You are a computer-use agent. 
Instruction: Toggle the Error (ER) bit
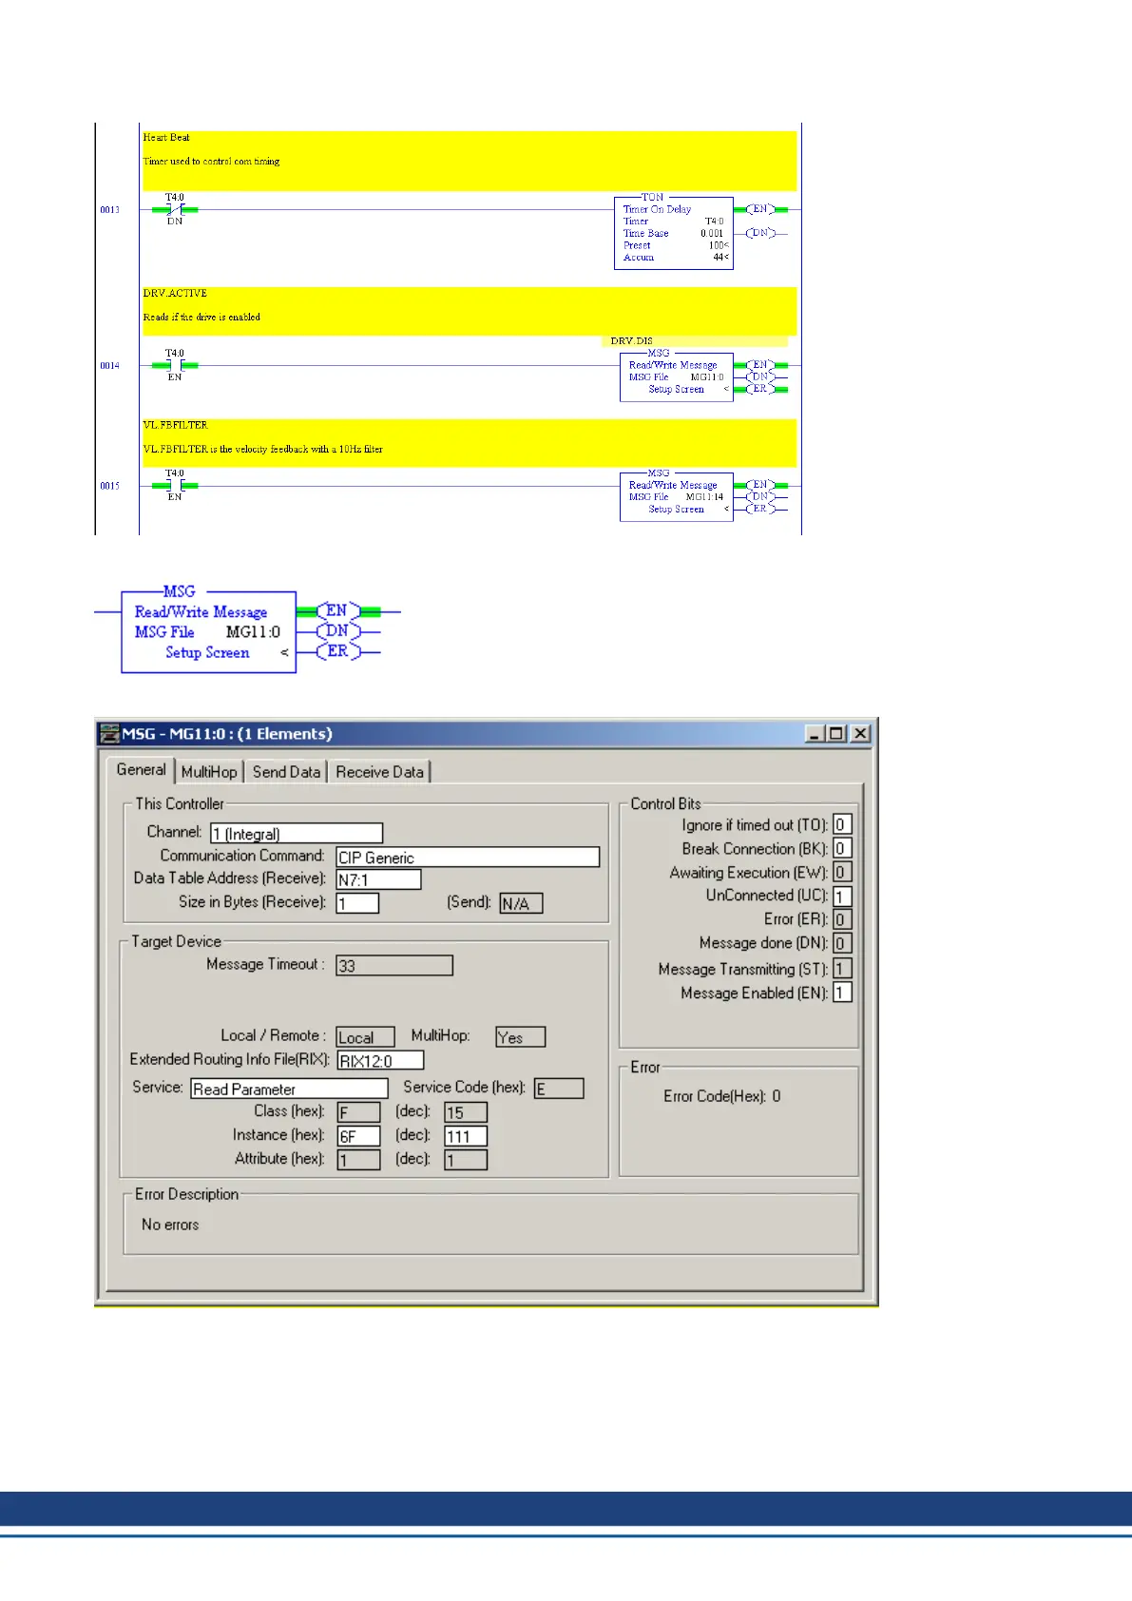pyautogui.click(x=842, y=919)
